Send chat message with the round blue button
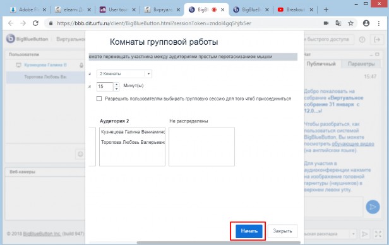Viewport: 389px width, 245px height. [373, 207]
